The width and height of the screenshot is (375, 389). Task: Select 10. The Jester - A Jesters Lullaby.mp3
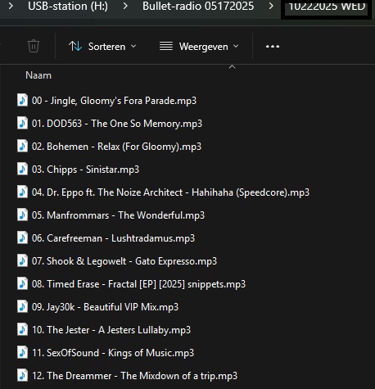pos(111,330)
